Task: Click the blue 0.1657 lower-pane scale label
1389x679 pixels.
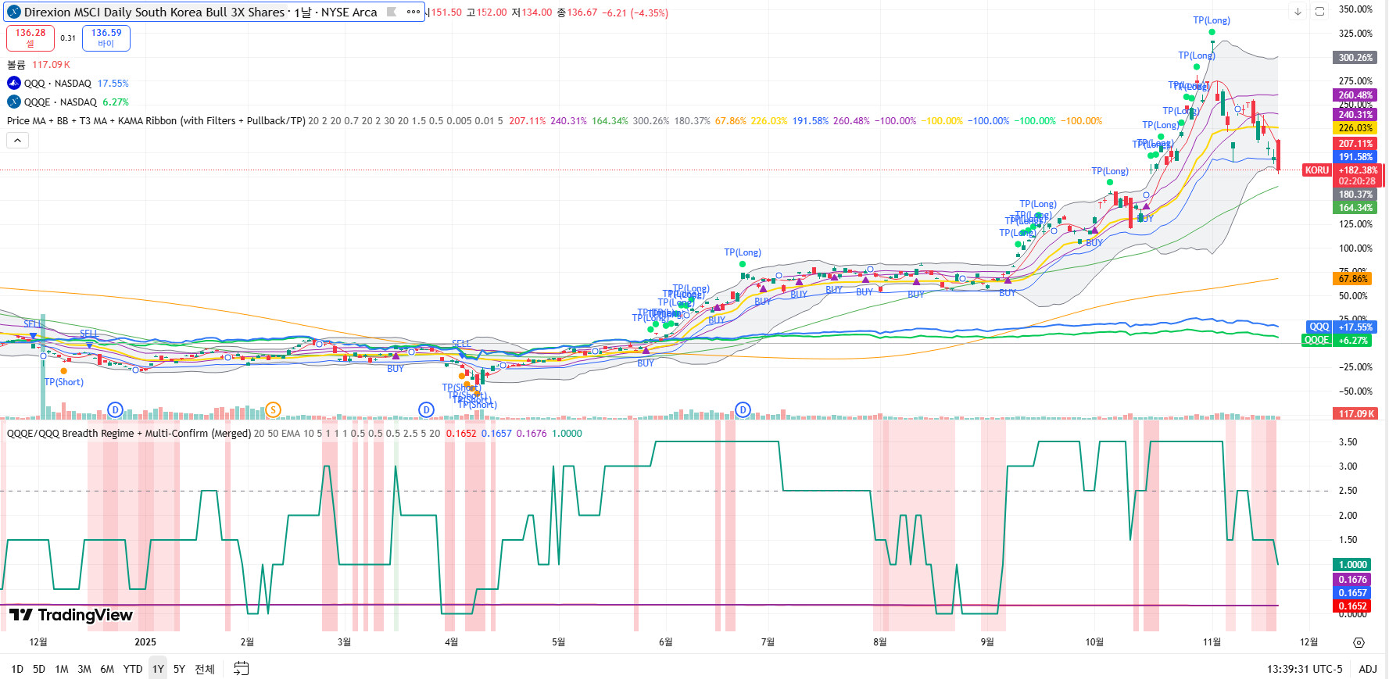Action: [1353, 593]
